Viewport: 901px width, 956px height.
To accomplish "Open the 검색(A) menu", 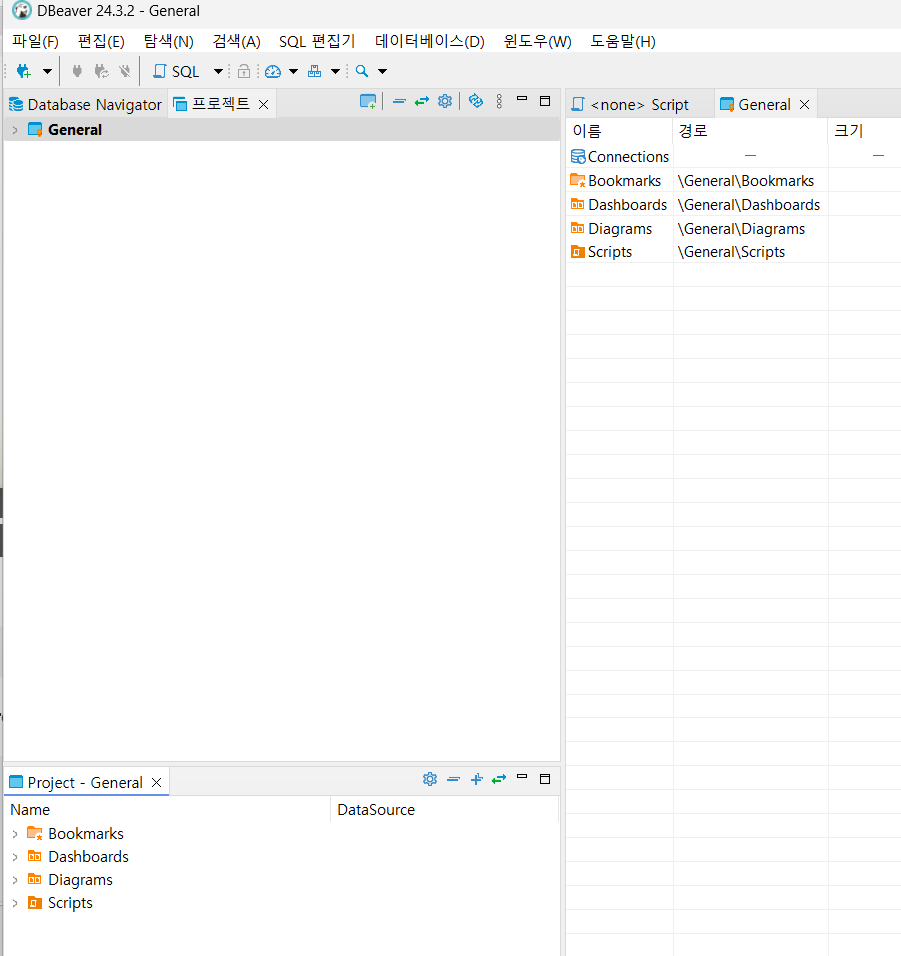I will pos(236,42).
